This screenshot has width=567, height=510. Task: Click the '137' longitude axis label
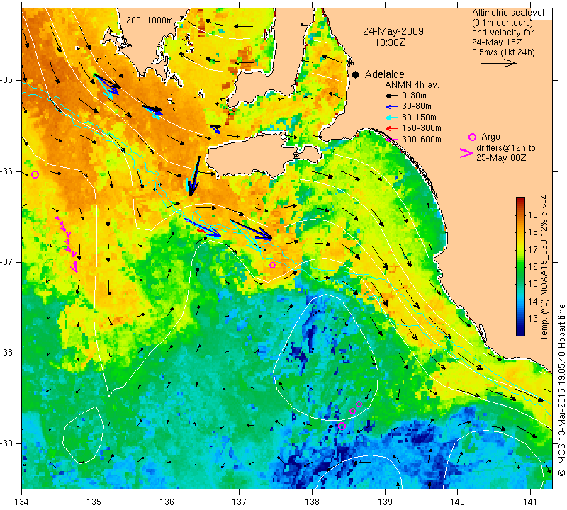240,502
